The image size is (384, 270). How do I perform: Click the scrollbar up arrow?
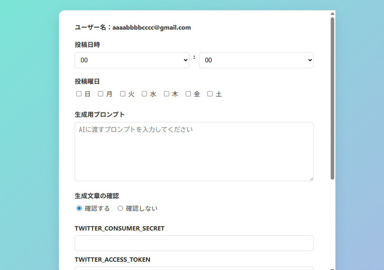point(332,14)
